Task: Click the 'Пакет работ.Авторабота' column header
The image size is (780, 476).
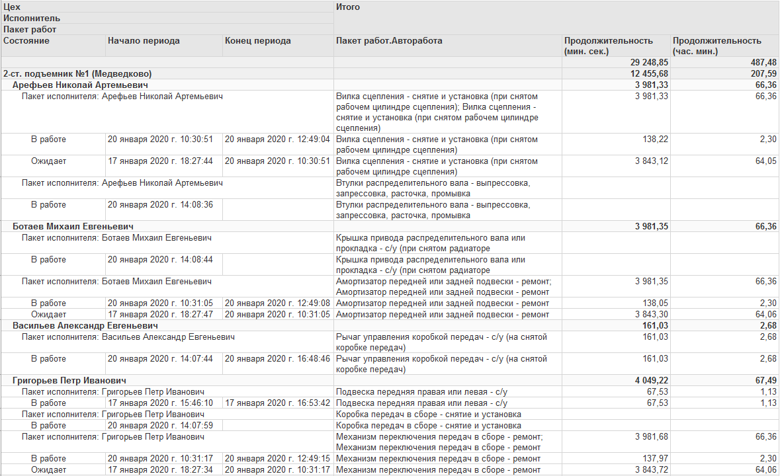Action: click(x=448, y=46)
